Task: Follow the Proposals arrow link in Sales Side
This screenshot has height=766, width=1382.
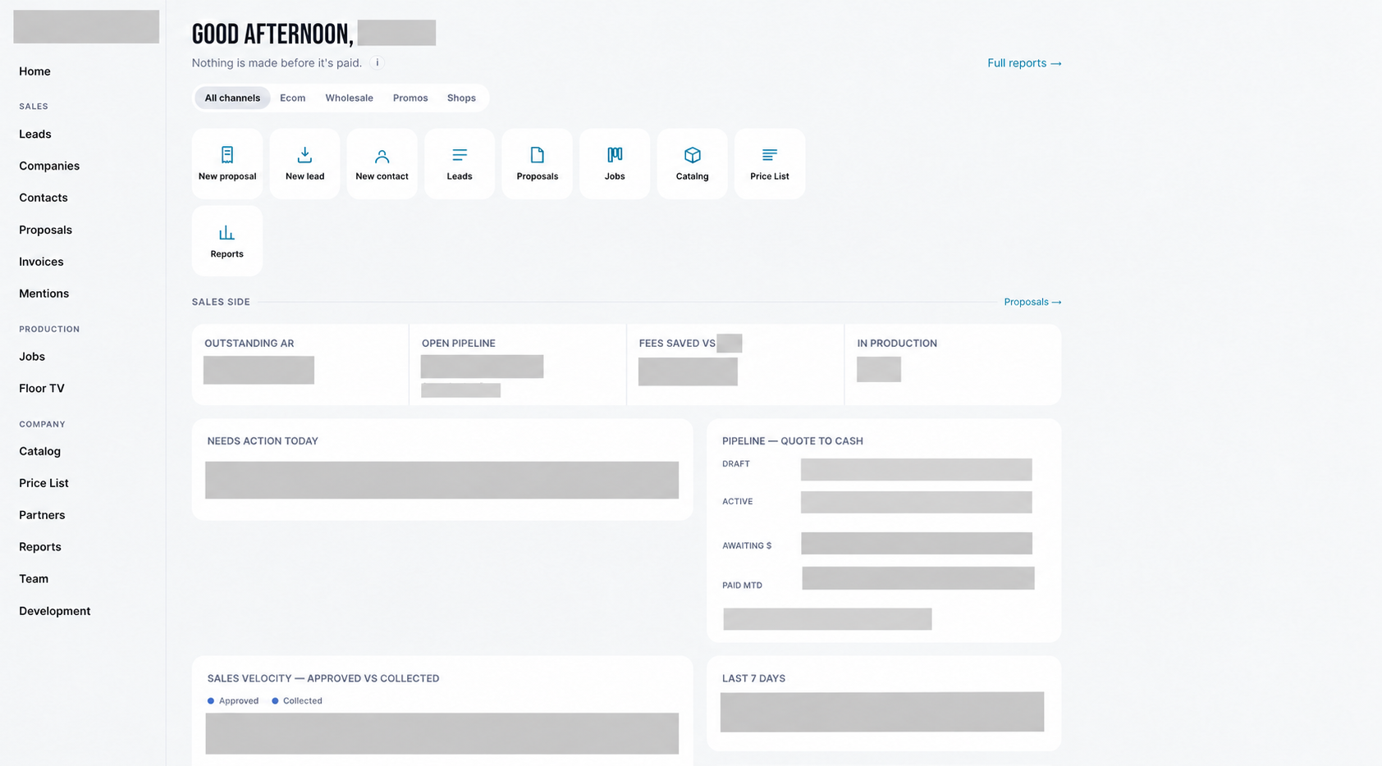Action: tap(1032, 302)
